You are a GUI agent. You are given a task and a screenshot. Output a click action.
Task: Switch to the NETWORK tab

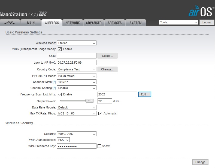[73, 23]
